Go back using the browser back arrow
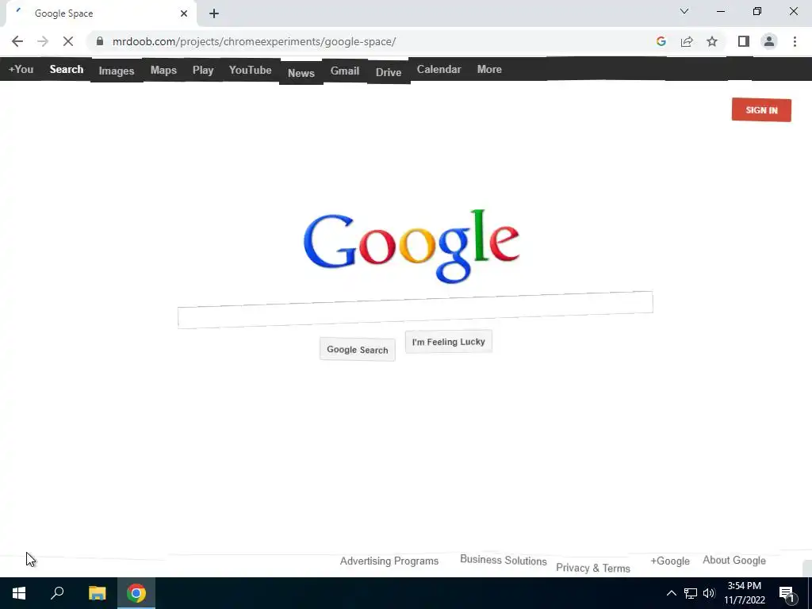812x609 pixels. (17, 41)
